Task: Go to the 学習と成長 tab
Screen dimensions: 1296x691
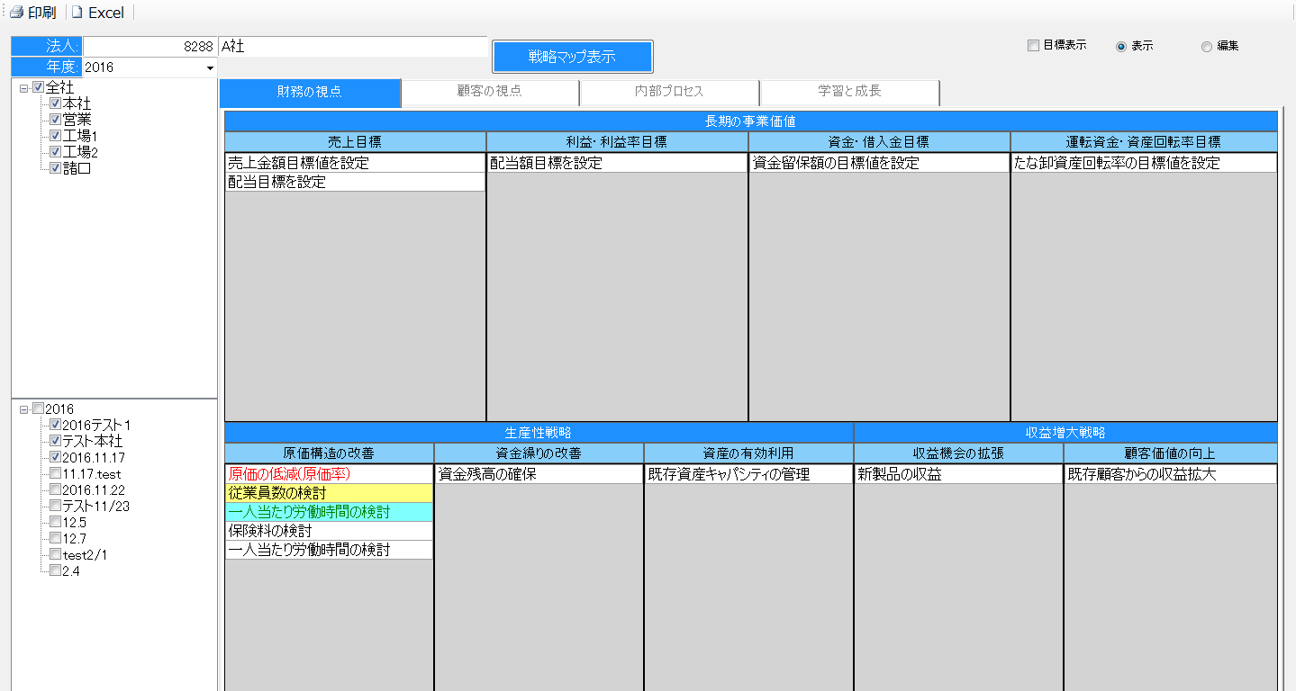Action: [848, 92]
